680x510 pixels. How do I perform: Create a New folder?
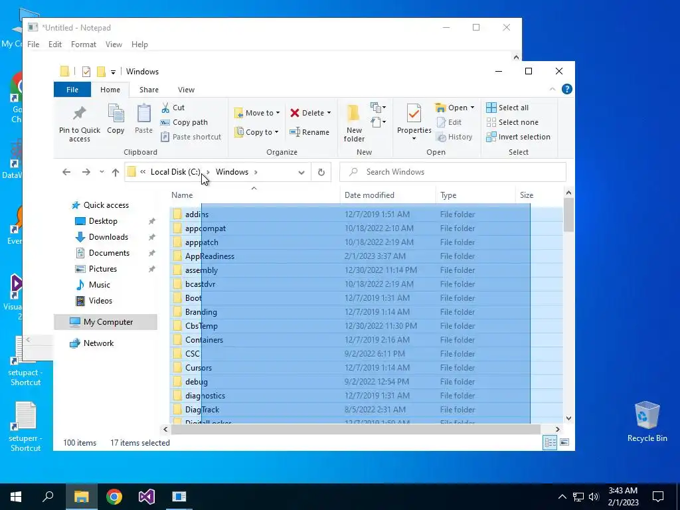354,123
